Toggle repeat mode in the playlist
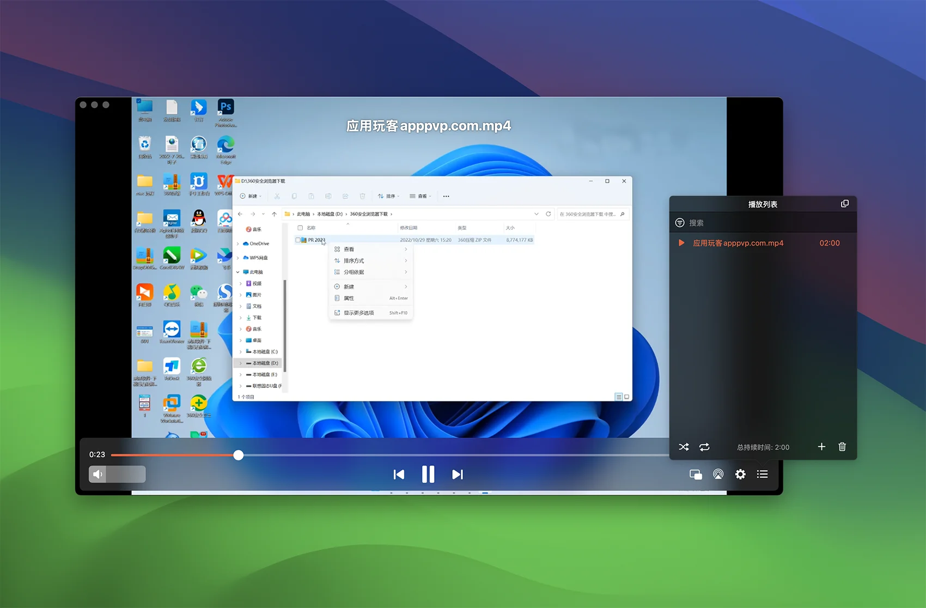The width and height of the screenshot is (926, 608). tap(704, 447)
